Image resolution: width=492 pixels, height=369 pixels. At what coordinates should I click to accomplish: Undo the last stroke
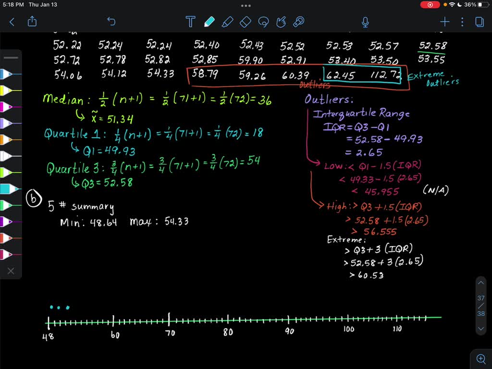tap(111, 22)
